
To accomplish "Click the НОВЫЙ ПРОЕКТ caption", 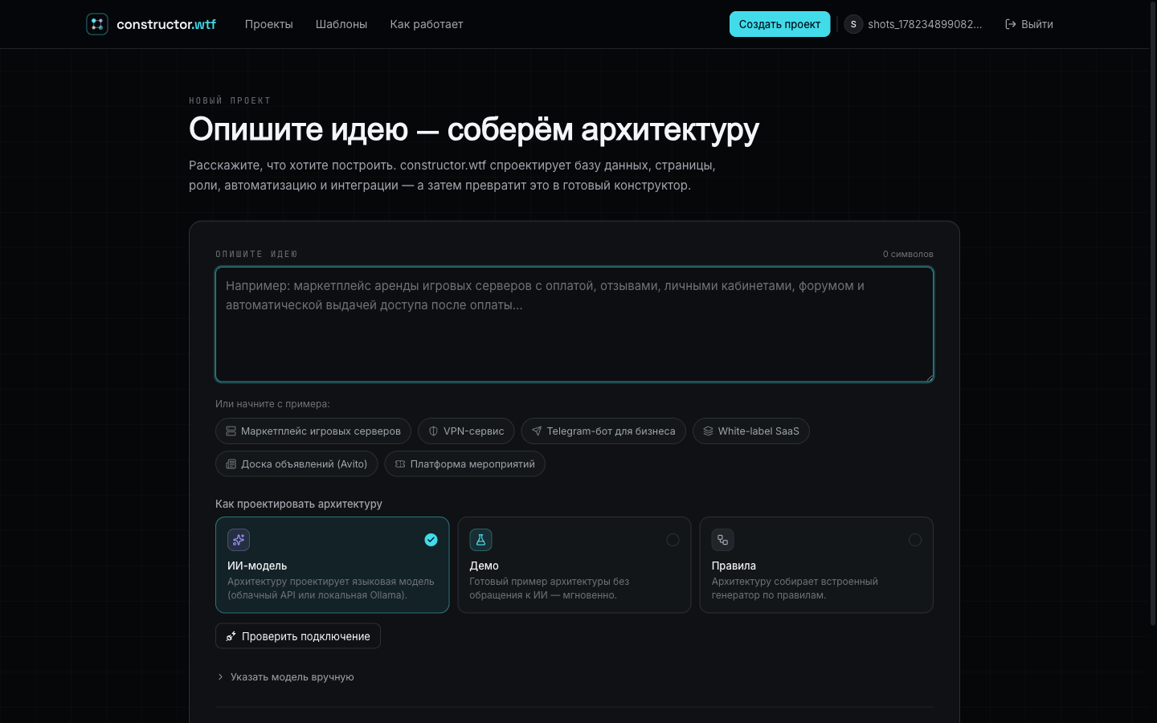I will click(230, 100).
